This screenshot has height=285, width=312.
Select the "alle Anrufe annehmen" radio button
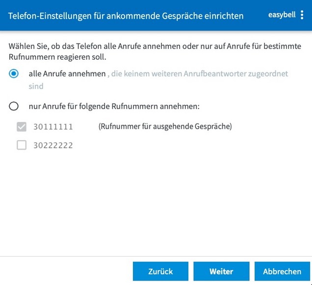[14, 74]
